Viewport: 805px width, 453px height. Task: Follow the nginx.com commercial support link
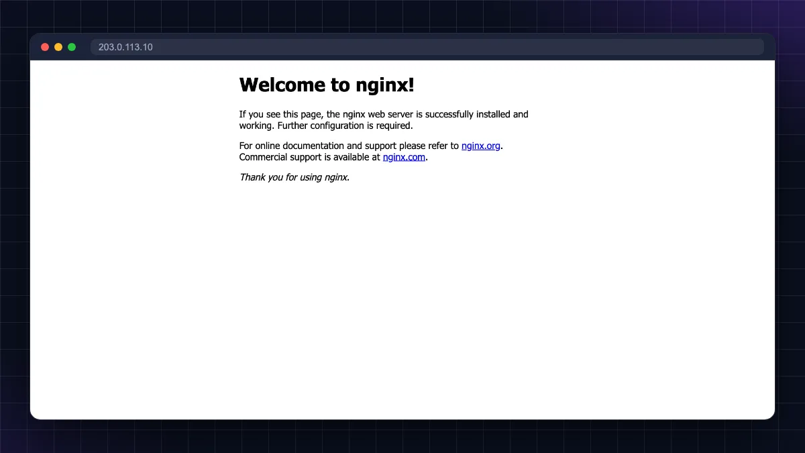click(404, 157)
